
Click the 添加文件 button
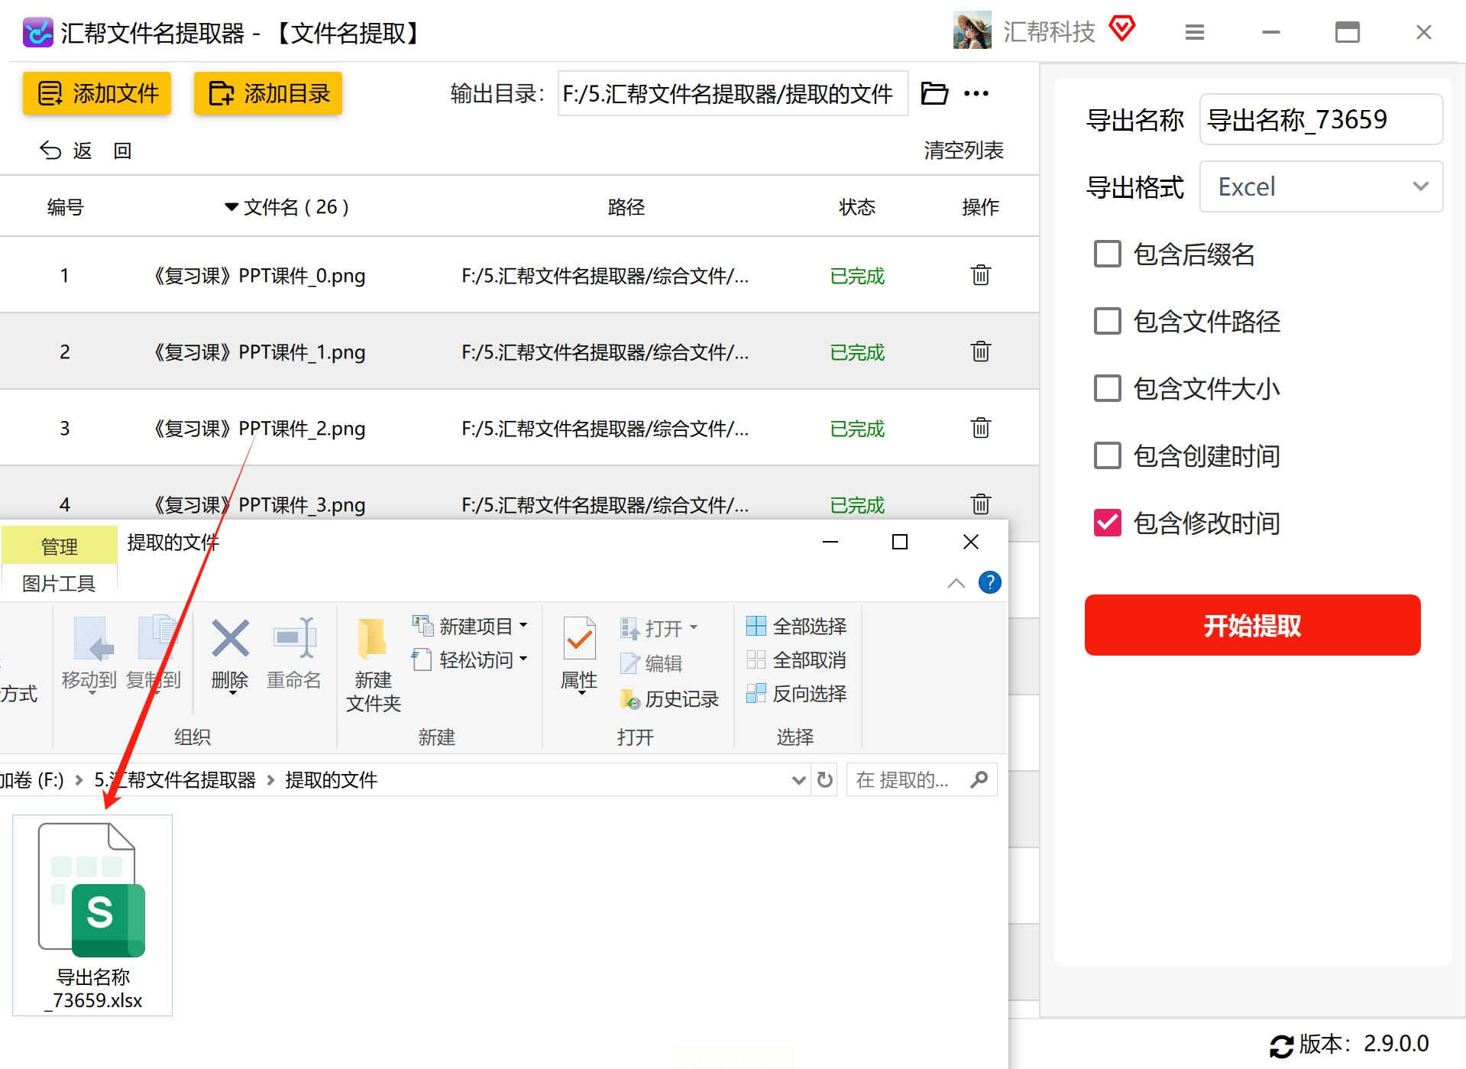97,93
